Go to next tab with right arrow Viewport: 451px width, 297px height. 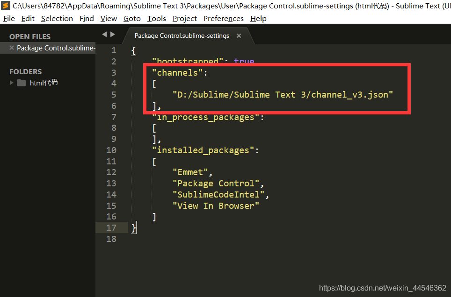click(x=113, y=35)
